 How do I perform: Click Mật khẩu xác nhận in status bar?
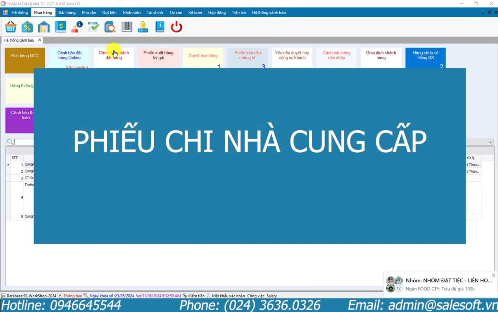click(x=228, y=296)
